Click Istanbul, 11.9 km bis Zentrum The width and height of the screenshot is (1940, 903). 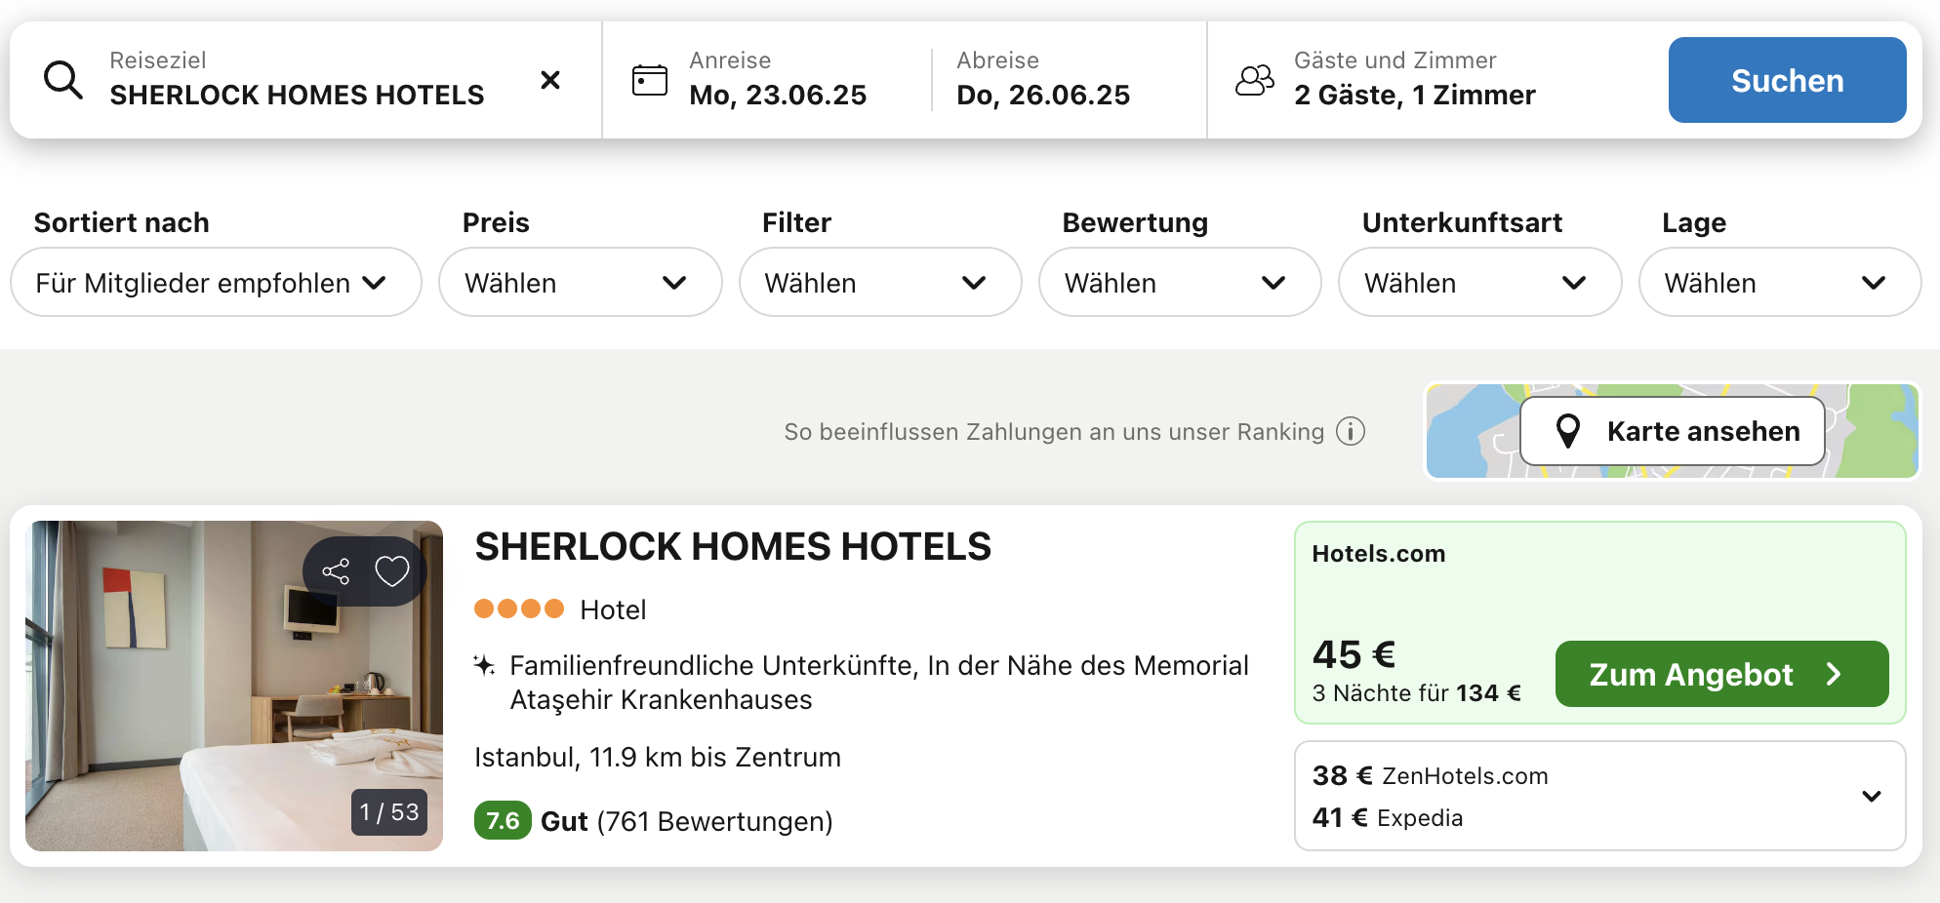click(658, 758)
